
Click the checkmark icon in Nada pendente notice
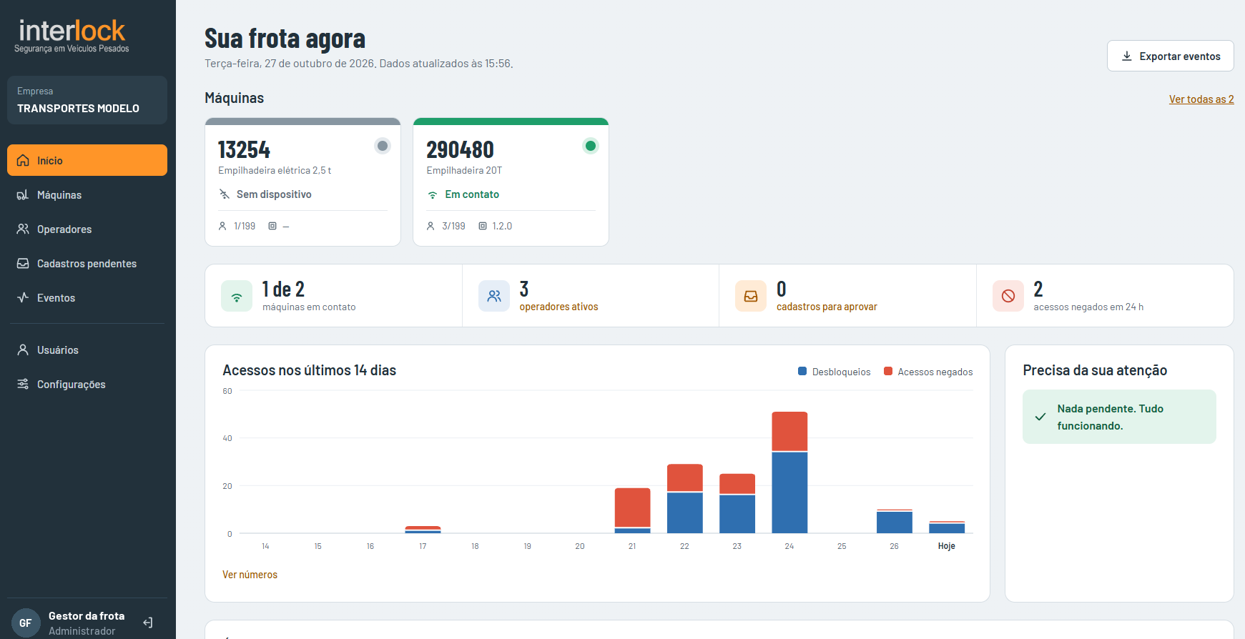[x=1040, y=417]
